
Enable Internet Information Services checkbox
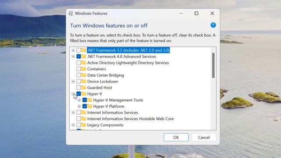(79, 112)
